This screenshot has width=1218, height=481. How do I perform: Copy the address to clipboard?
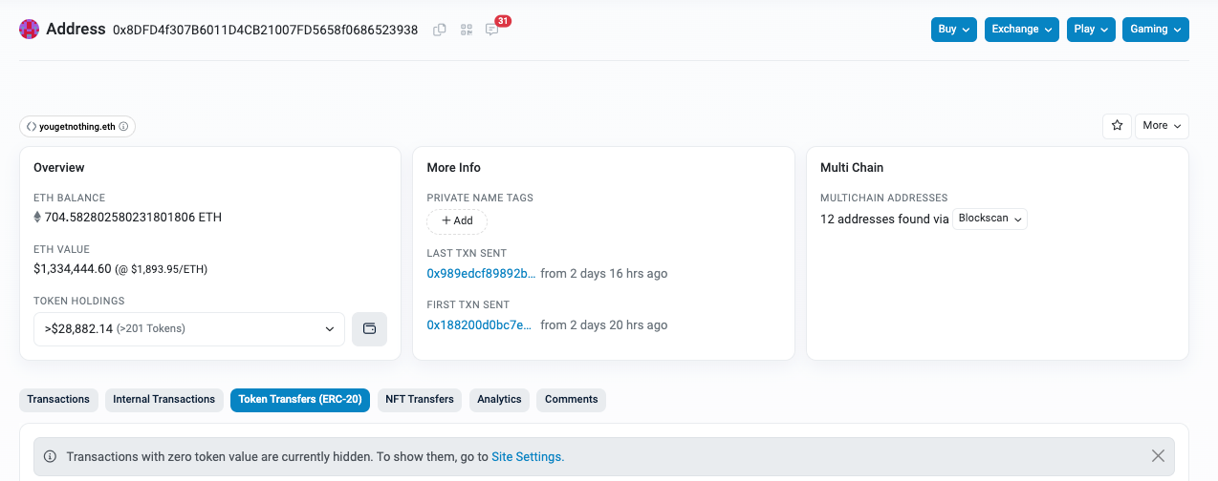tap(440, 30)
